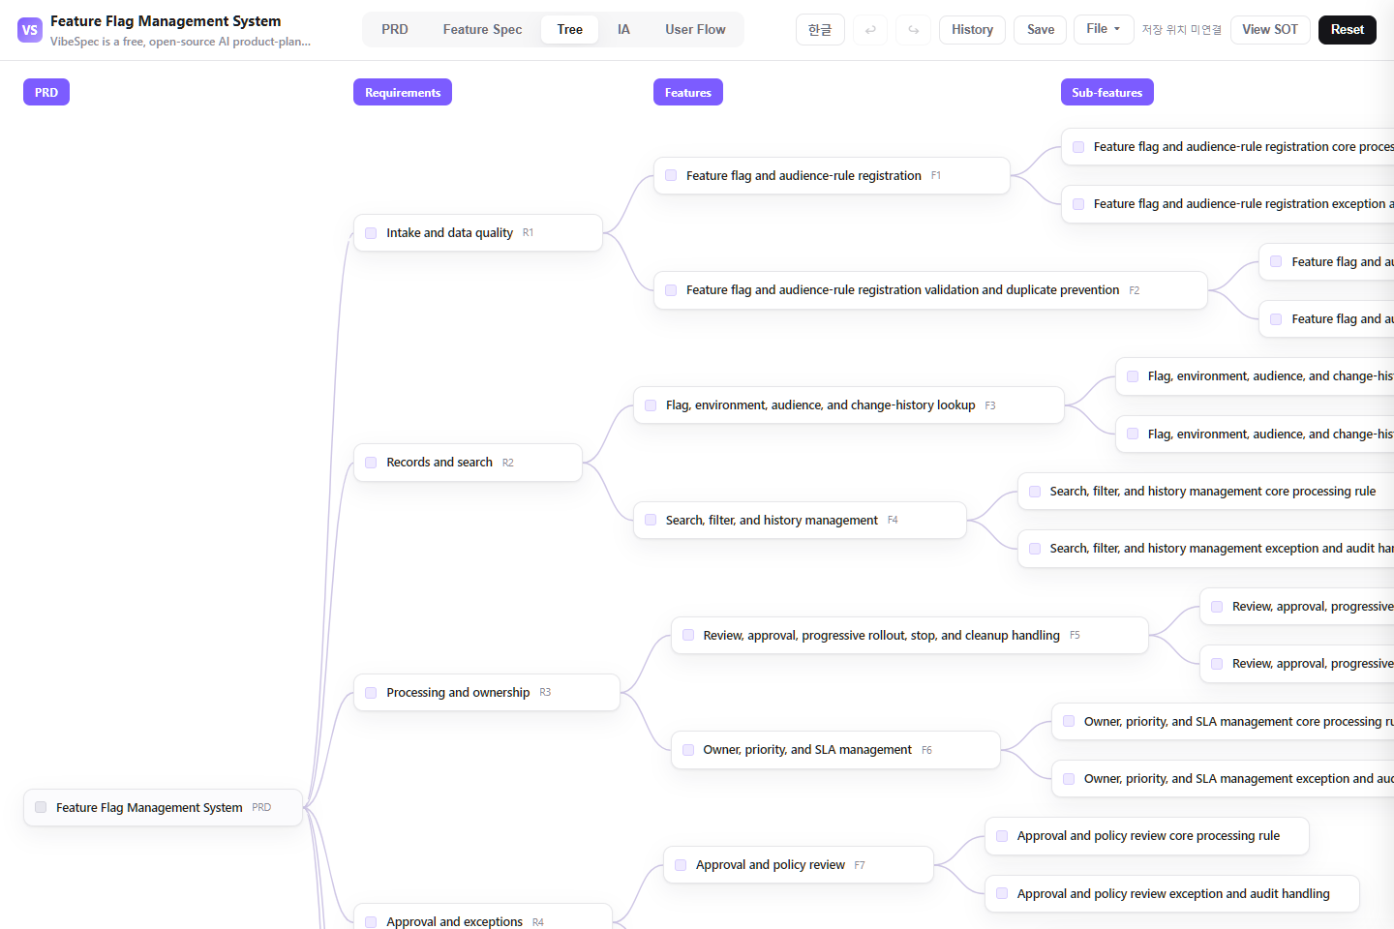Select the registration validation and duplicate prevention node
1394x929 pixels.
(x=930, y=290)
